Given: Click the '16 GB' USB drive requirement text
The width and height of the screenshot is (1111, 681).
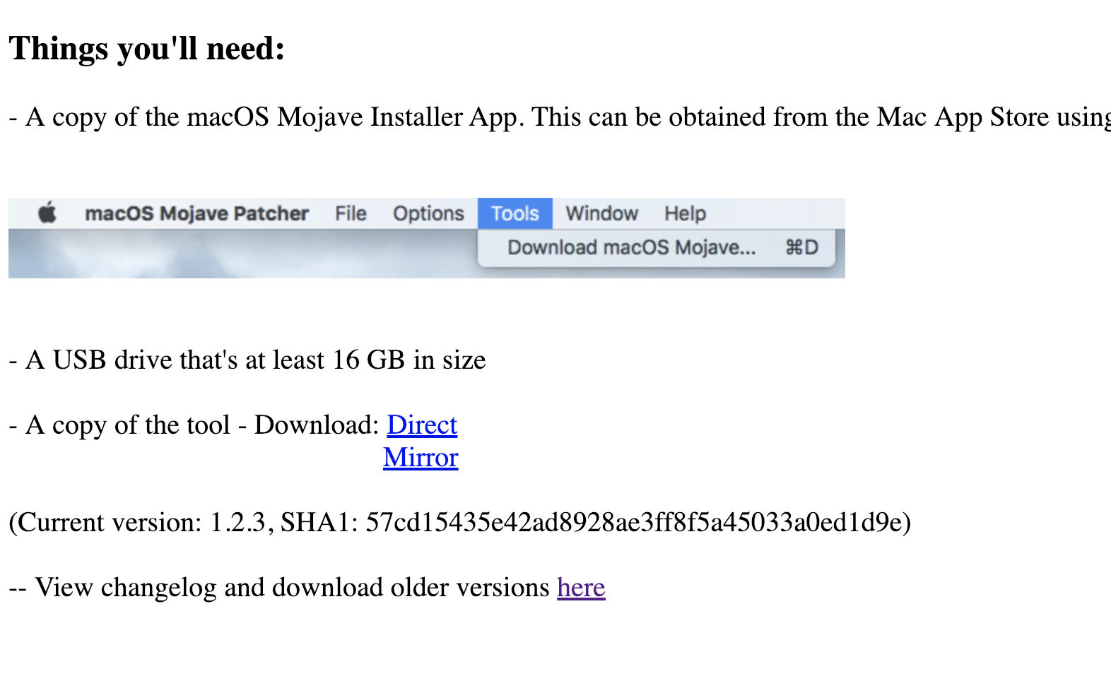Looking at the screenshot, I should click(x=247, y=360).
